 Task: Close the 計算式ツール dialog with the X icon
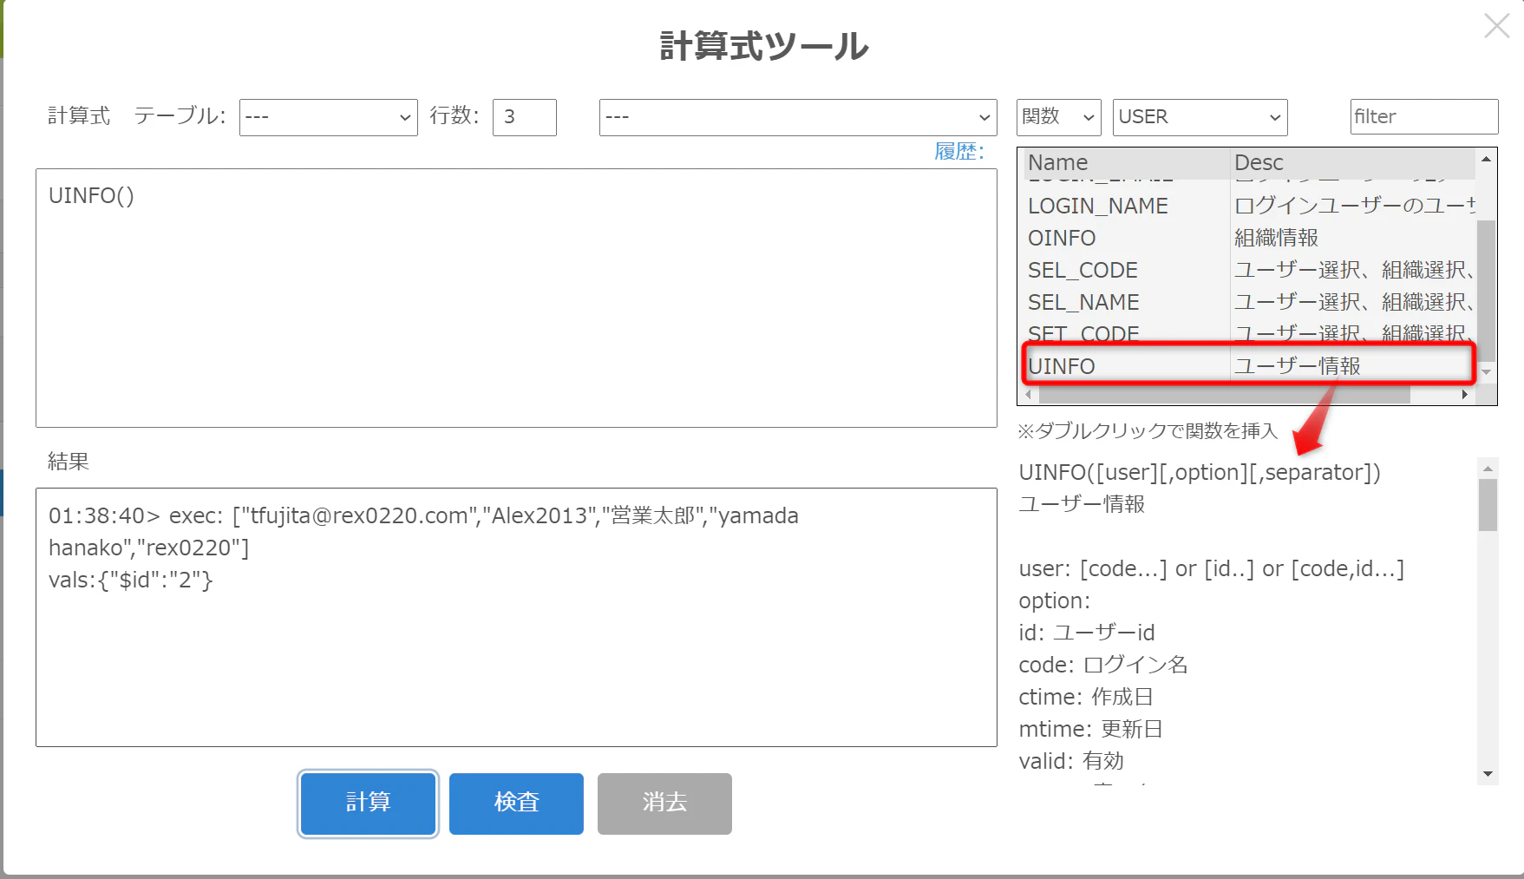point(1496,26)
